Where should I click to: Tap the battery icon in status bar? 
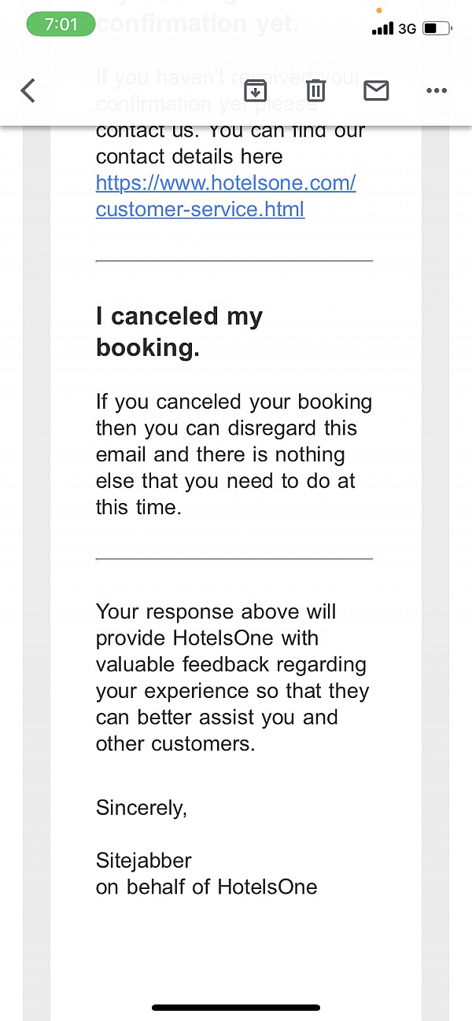point(437,29)
